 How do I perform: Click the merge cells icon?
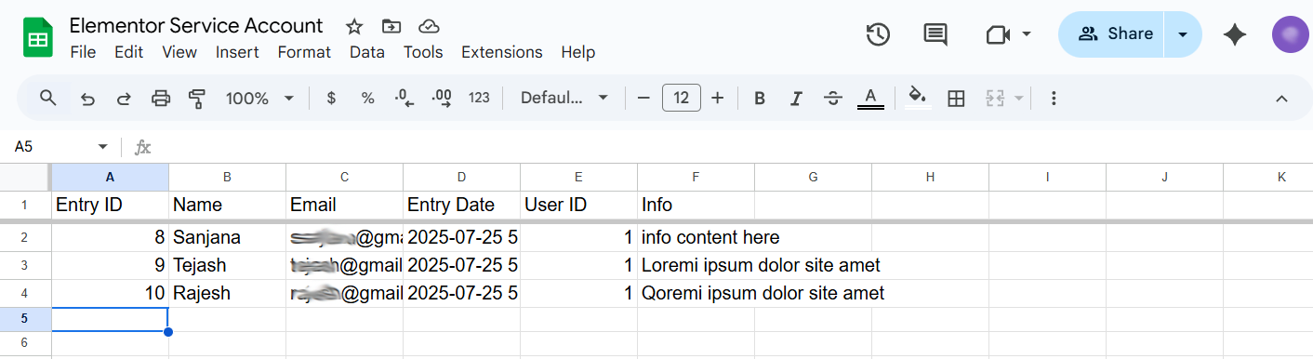click(x=995, y=98)
